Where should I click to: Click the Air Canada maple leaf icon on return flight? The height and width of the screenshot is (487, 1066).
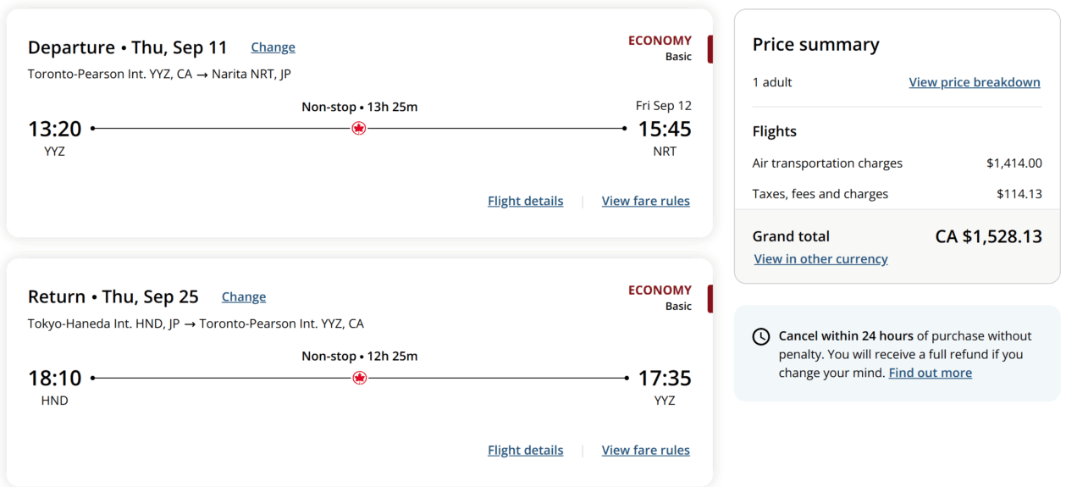coord(359,378)
